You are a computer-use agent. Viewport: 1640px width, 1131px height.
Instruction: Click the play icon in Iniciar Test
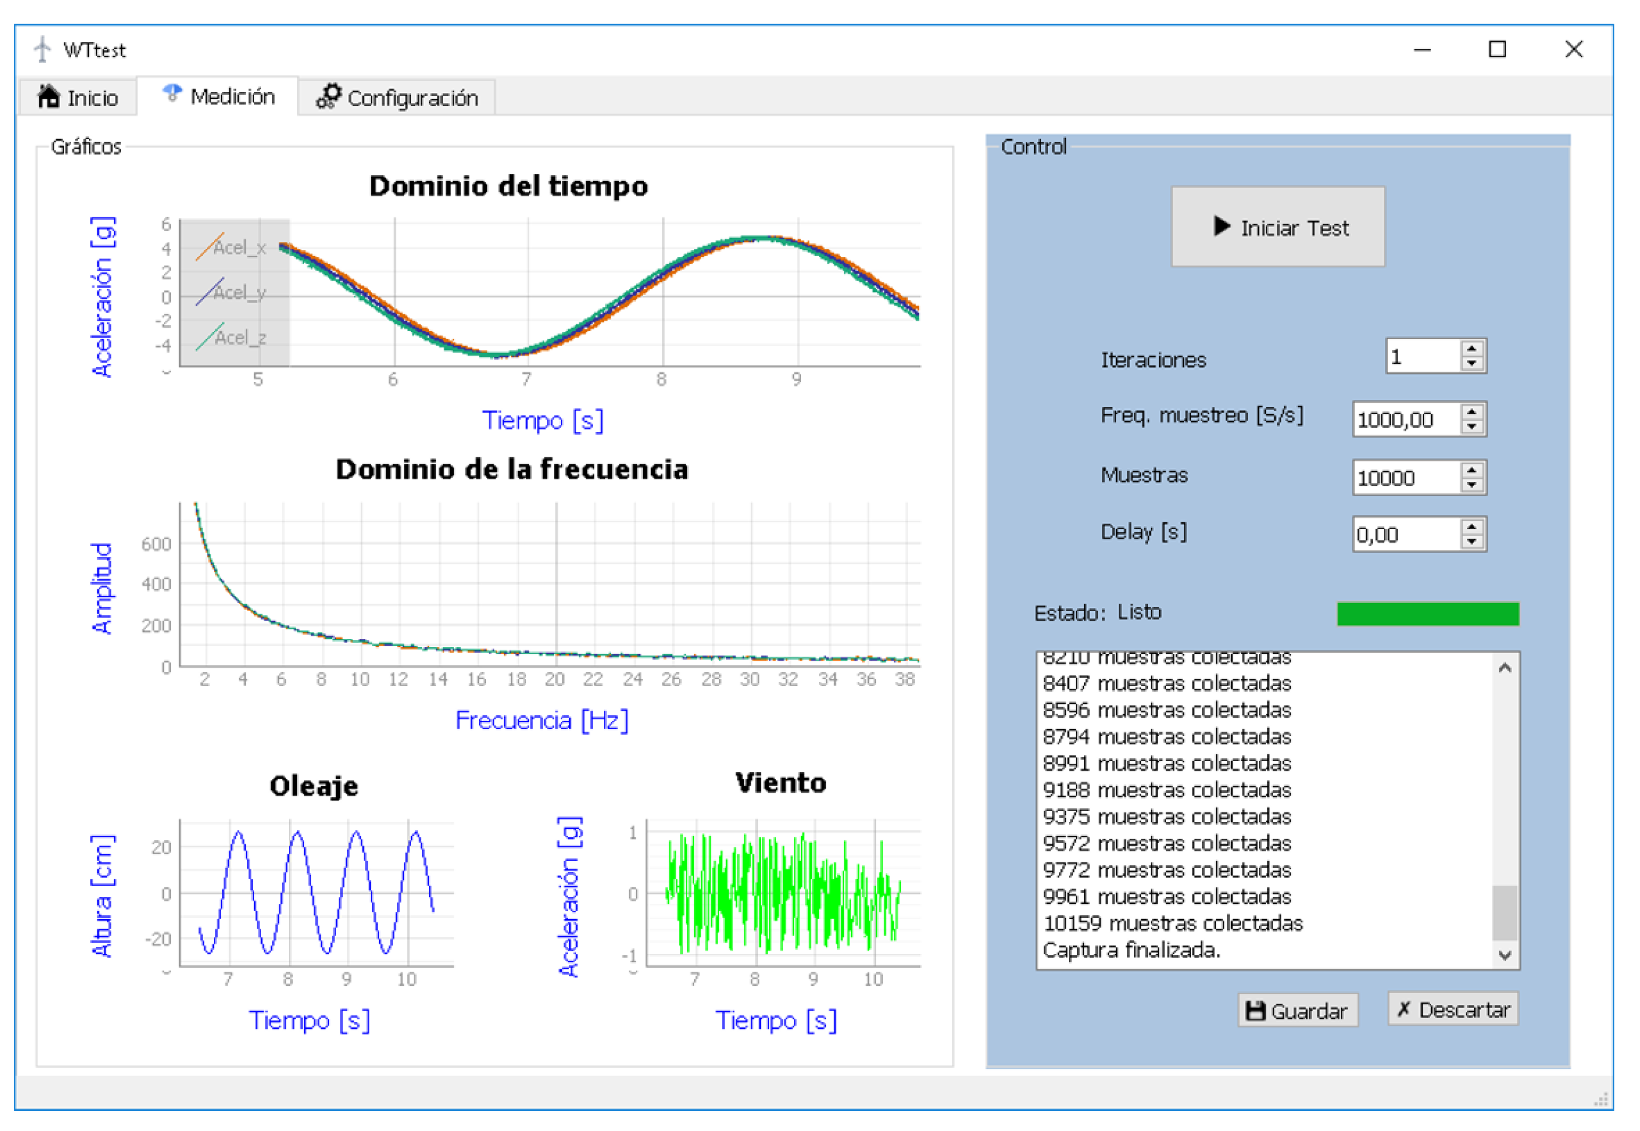[x=1221, y=227]
